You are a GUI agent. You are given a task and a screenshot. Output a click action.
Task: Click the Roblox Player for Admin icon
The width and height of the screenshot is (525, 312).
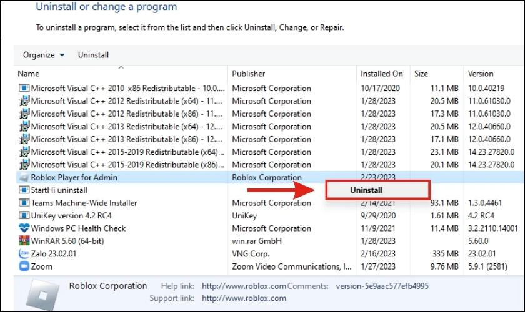24,177
